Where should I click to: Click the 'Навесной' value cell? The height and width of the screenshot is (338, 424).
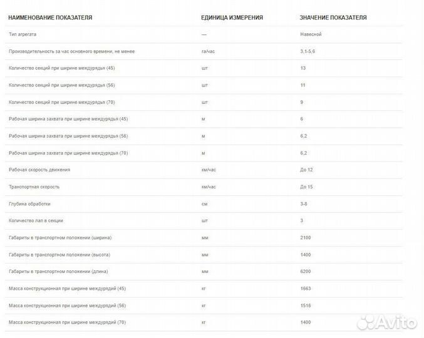coord(311,34)
